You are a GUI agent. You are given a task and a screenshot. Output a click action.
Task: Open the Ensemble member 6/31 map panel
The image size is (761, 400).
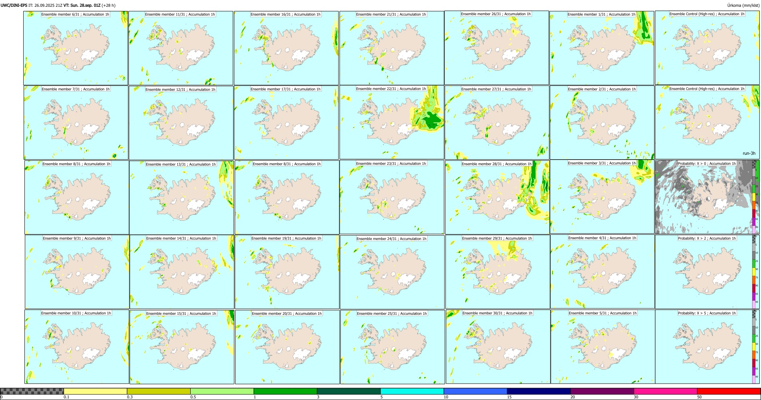coord(76,48)
